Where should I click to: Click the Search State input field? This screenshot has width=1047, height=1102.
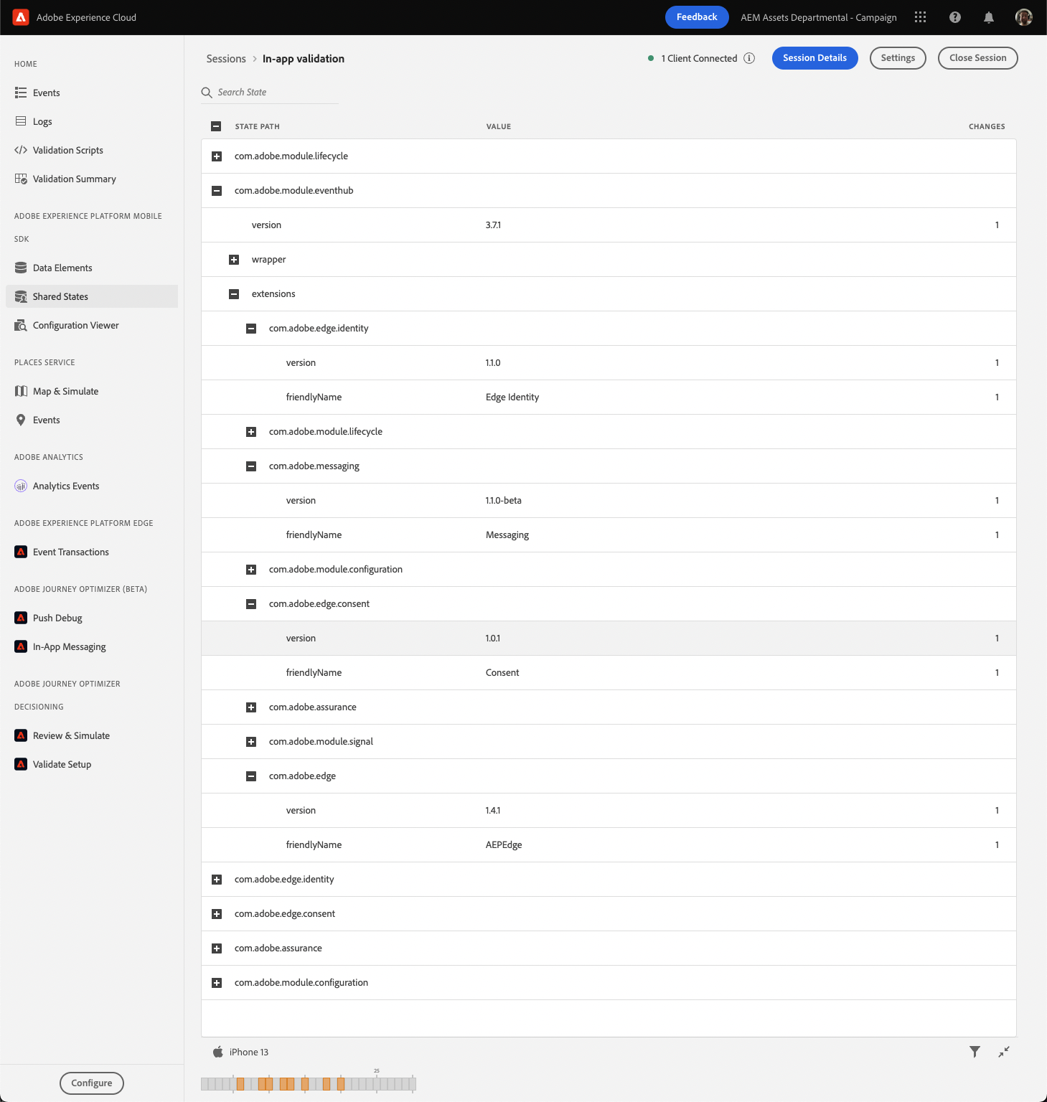(x=276, y=93)
